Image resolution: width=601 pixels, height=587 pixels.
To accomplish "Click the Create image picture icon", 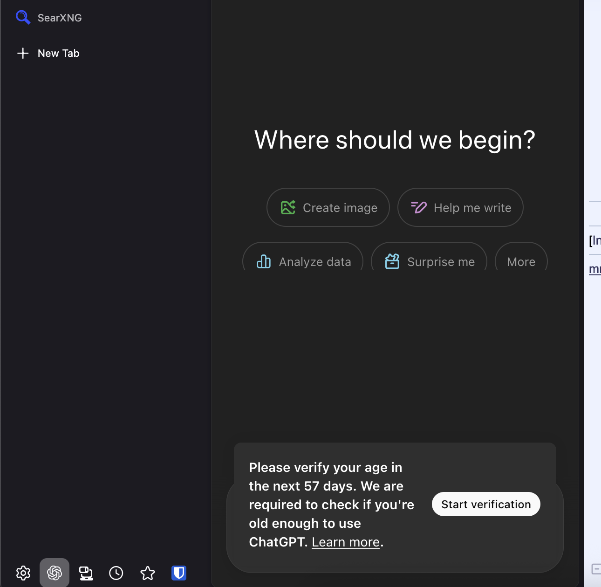I will click(288, 207).
